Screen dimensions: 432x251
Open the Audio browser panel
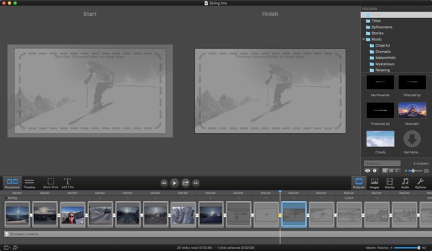pyautogui.click(x=405, y=183)
